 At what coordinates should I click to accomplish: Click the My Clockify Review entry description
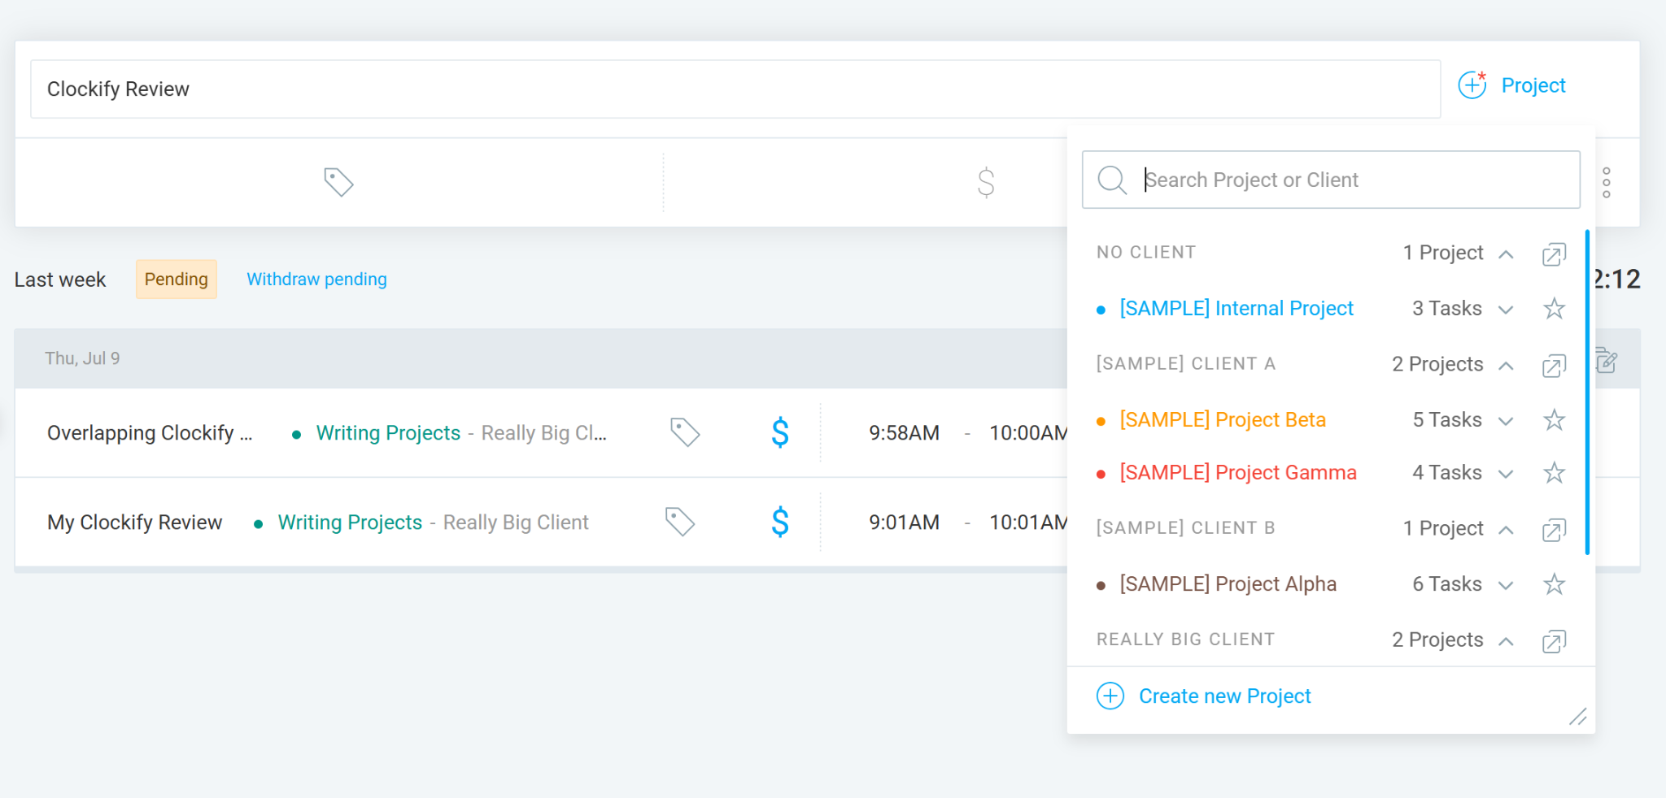click(x=134, y=523)
